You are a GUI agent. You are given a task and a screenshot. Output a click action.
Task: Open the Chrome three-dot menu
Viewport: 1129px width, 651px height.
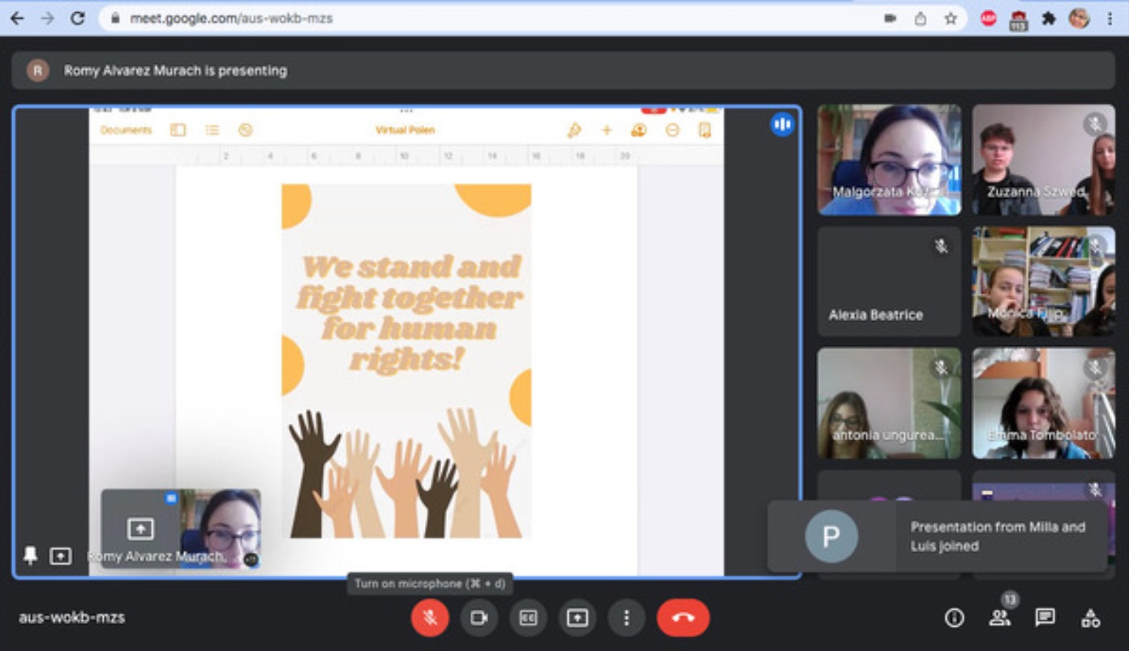[x=1110, y=18]
